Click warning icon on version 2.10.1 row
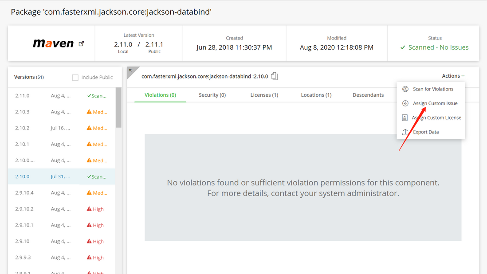 (89, 144)
